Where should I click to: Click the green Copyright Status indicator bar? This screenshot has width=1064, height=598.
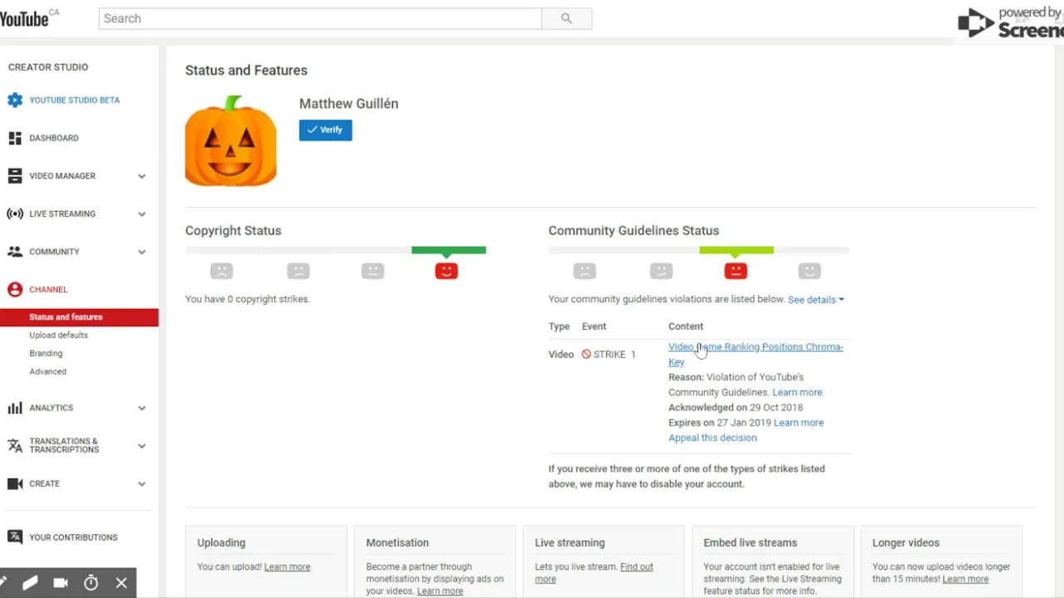(449, 250)
